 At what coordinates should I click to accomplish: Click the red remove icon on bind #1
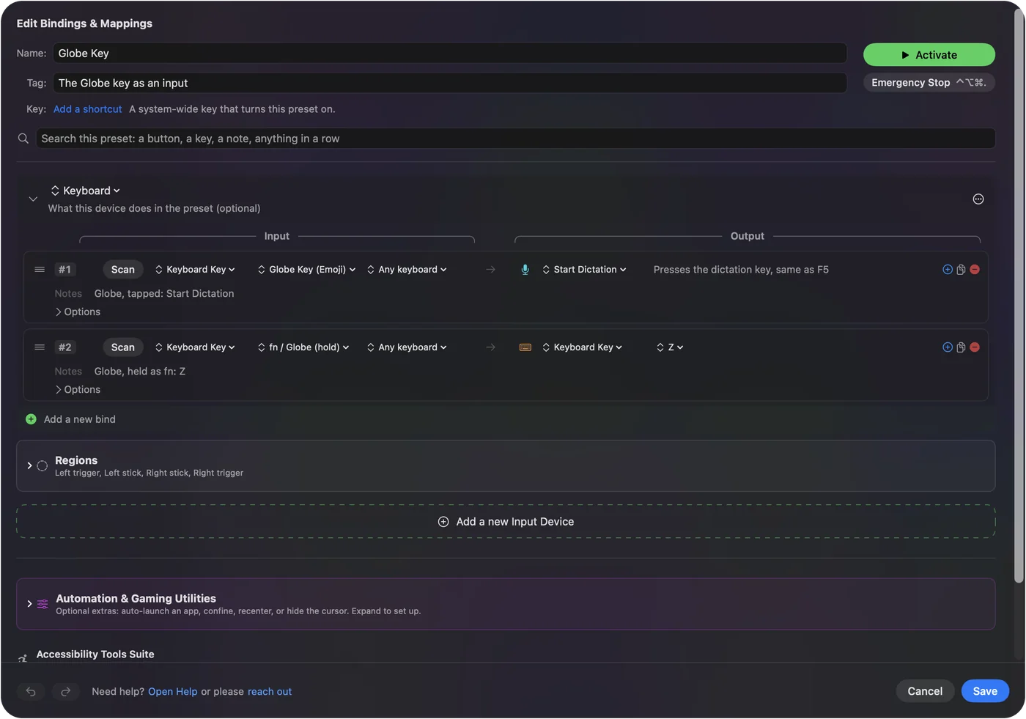975,270
